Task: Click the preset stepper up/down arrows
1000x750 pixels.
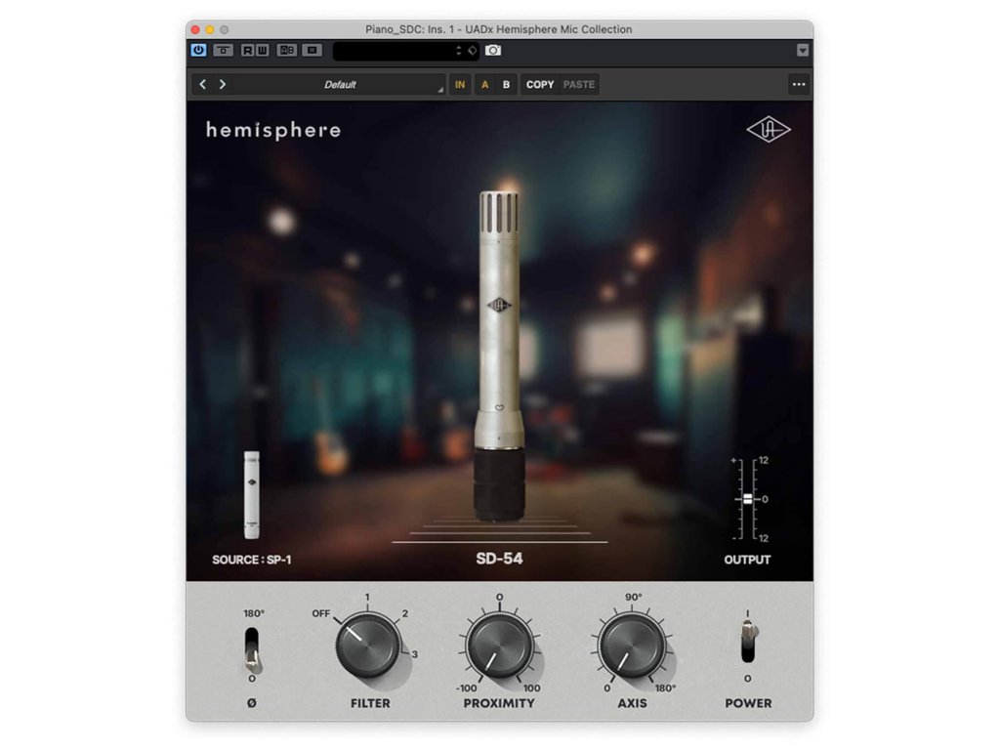Action: [x=459, y=51]
